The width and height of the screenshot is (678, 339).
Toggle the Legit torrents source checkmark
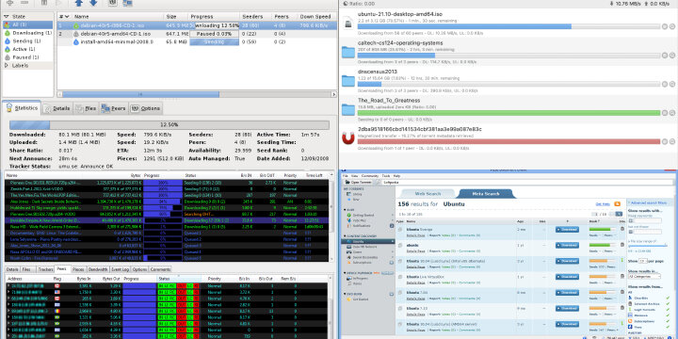tap(668, 310)
